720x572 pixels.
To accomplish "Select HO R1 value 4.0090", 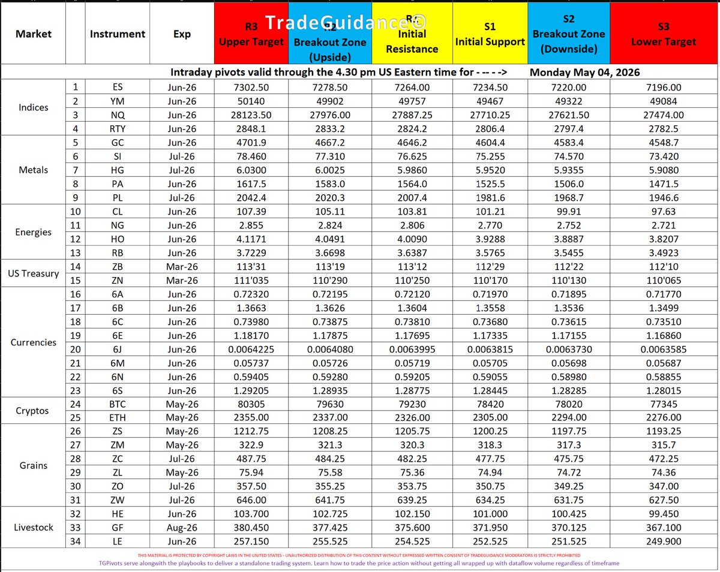I will tap(412, 239).
